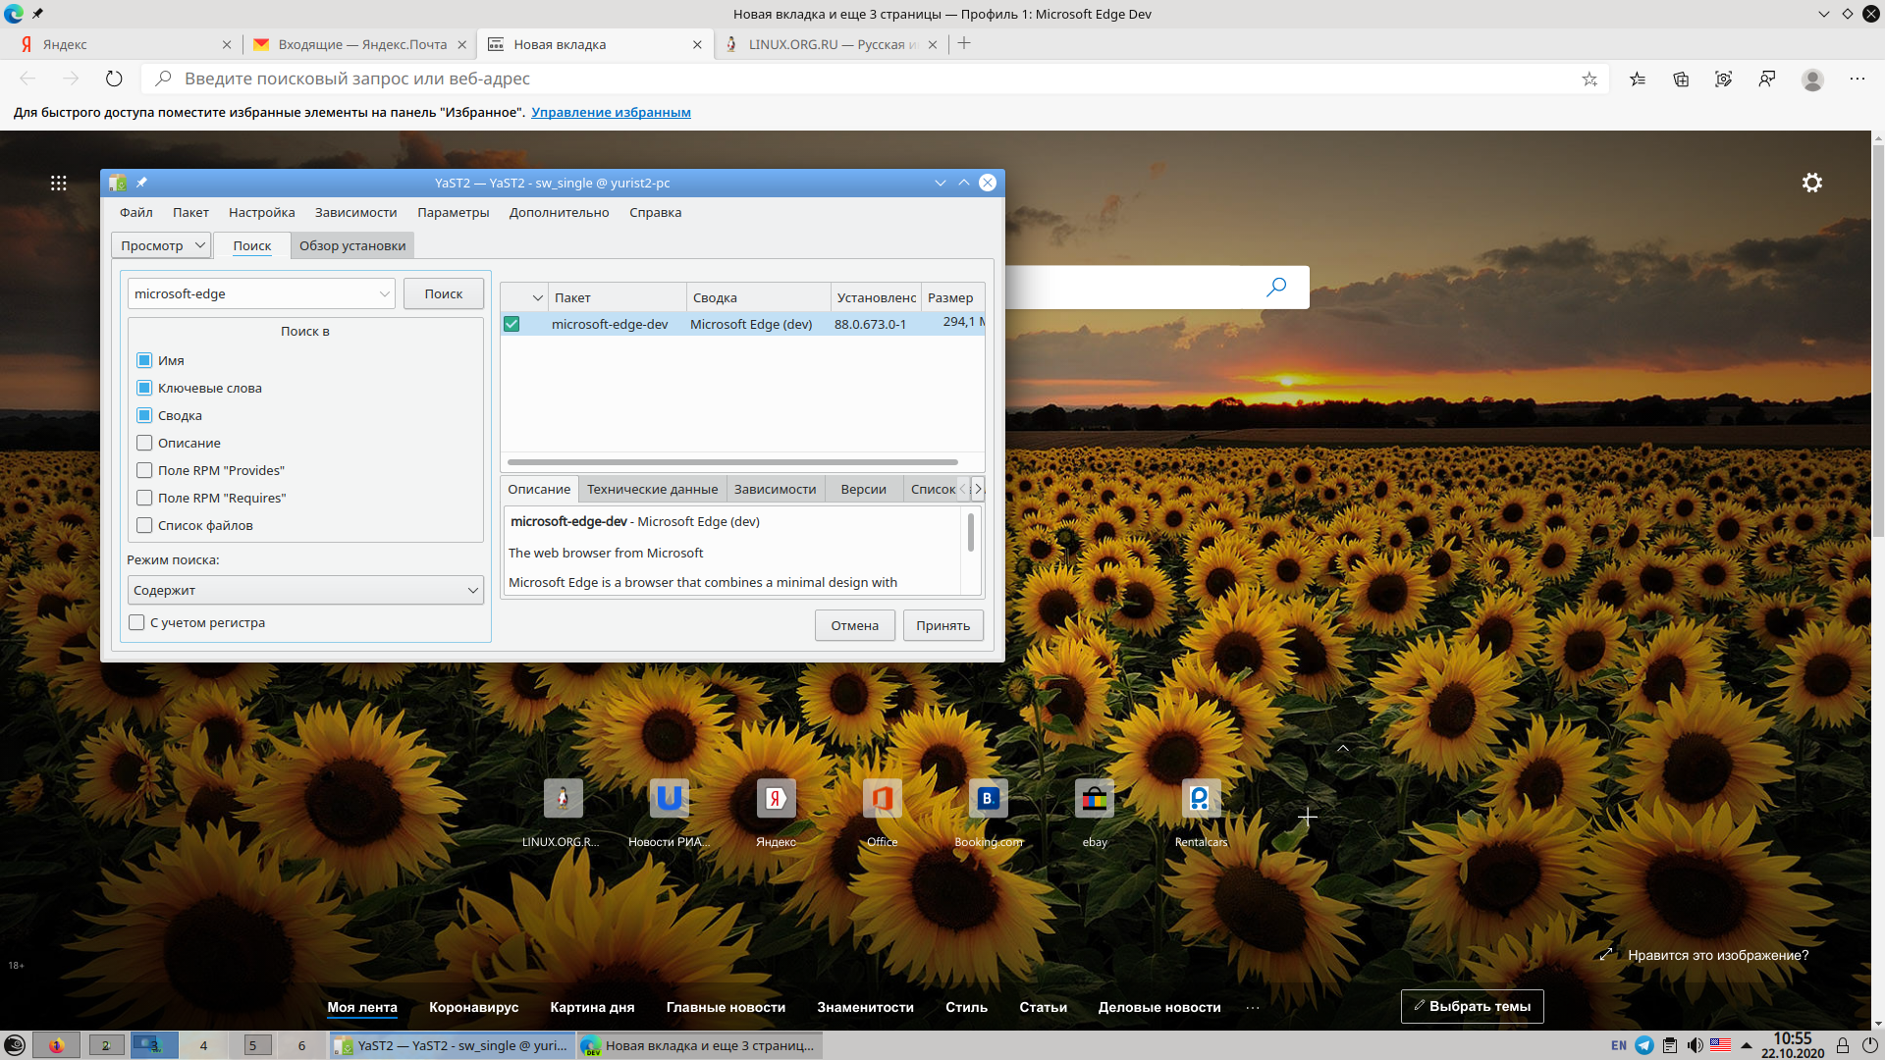The image size is (1885, 1060).
Task: Click the power leave icon in panel
Action: click(1869, 1045)
